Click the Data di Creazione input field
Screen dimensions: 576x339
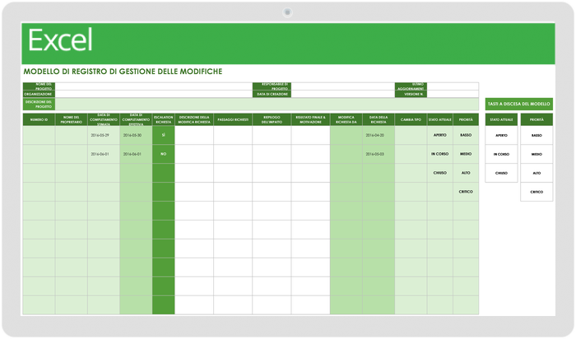343,94
